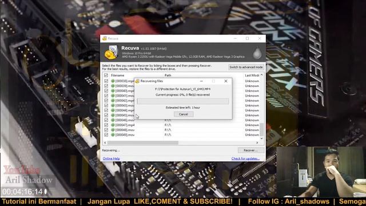Click the path cell of [000048].mov
366x206 pixels.
[x=168, y=130]
